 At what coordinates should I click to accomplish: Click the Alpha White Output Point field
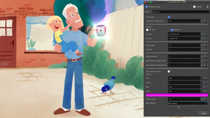coord(184,65)
